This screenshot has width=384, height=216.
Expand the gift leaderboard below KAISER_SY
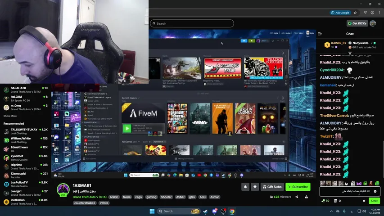(x=350, y=53)
